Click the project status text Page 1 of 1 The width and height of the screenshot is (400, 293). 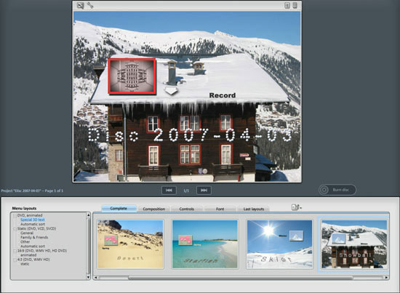54,190
